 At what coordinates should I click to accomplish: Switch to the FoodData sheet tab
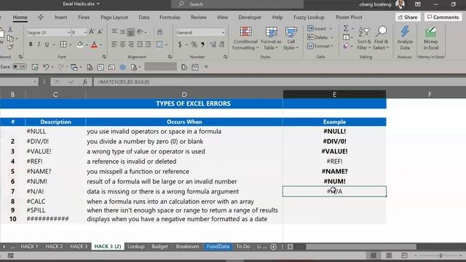coord(218,247)
